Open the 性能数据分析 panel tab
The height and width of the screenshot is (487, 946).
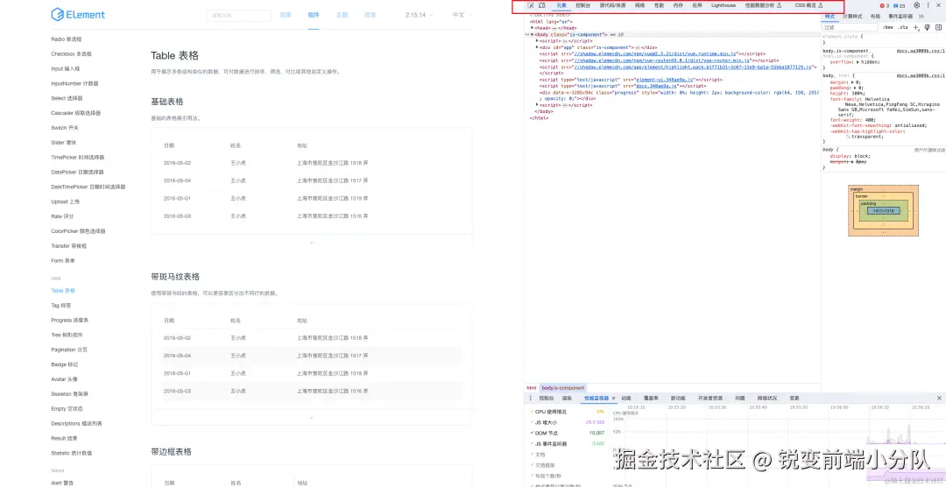tap(763, 5)
